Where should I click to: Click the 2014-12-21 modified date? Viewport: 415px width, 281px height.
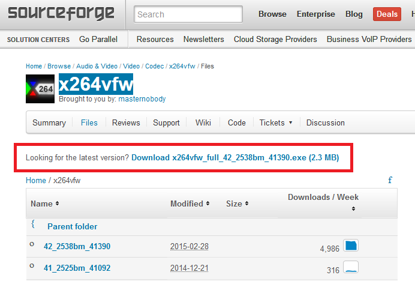190,268
